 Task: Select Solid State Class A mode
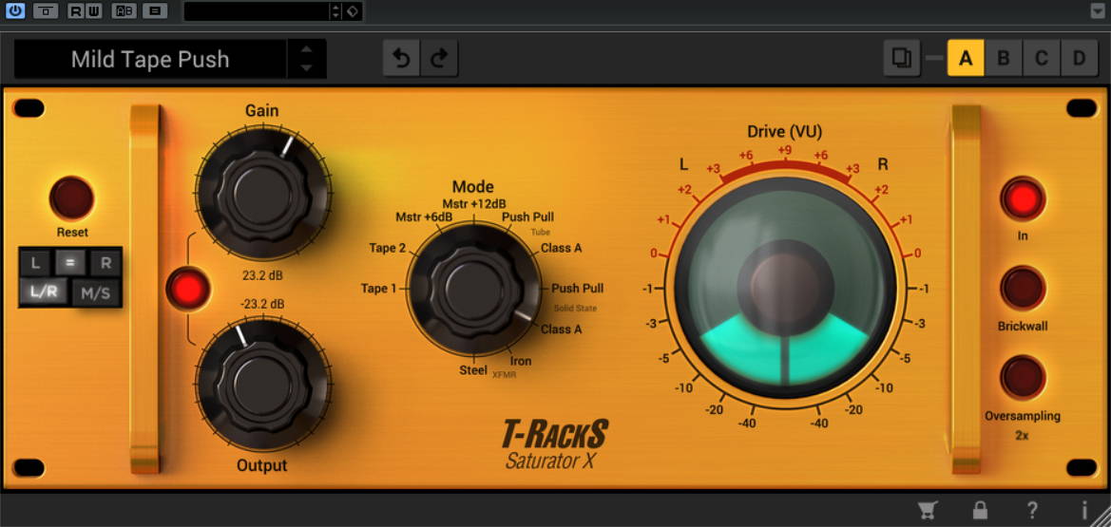point(561,329)
